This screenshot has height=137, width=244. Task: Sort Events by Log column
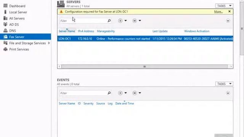click(x=110, y=104)
